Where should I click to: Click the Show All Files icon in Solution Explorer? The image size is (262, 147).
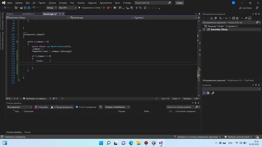[237, 18]
